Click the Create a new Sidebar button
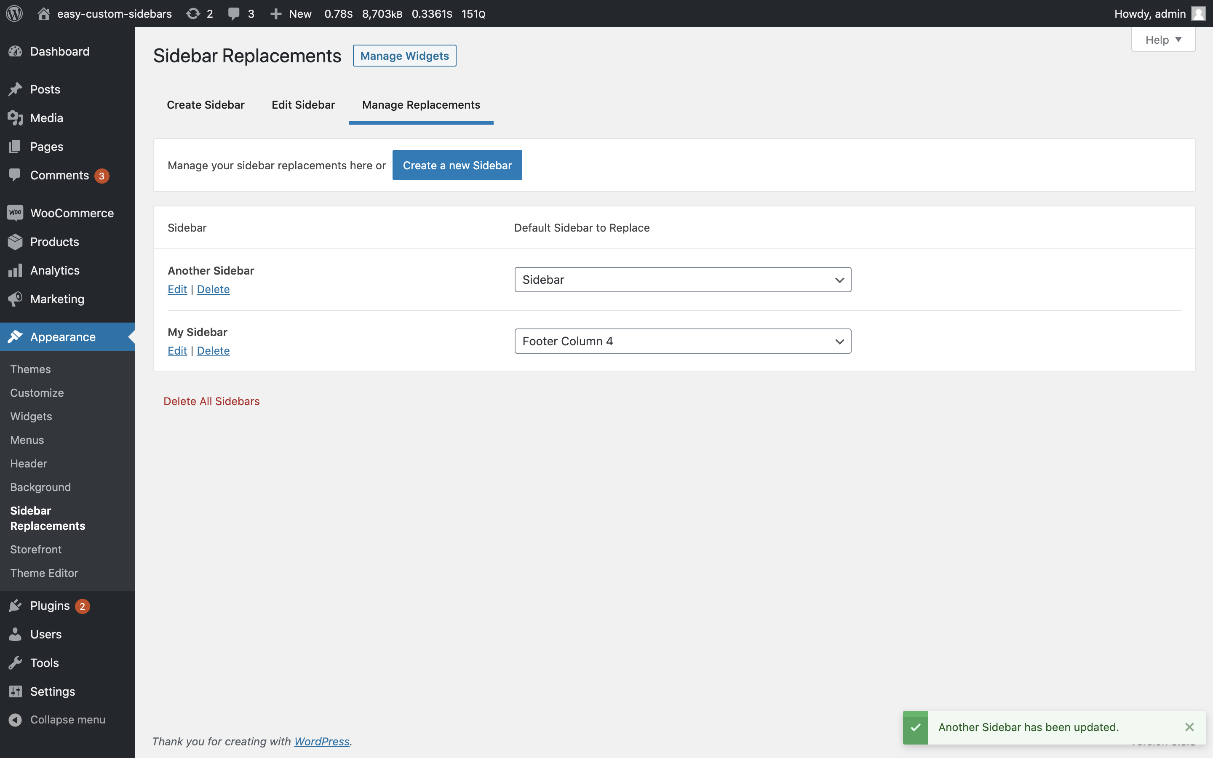Viewport: 1213px width, 758px height. coord(457,165)
